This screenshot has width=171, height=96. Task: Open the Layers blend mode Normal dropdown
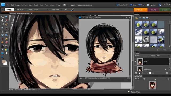point(142,56)
